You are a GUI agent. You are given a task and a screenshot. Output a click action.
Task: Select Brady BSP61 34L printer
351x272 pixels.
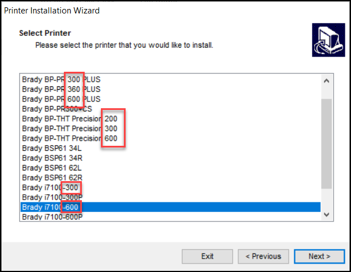(x=52, y=148)
